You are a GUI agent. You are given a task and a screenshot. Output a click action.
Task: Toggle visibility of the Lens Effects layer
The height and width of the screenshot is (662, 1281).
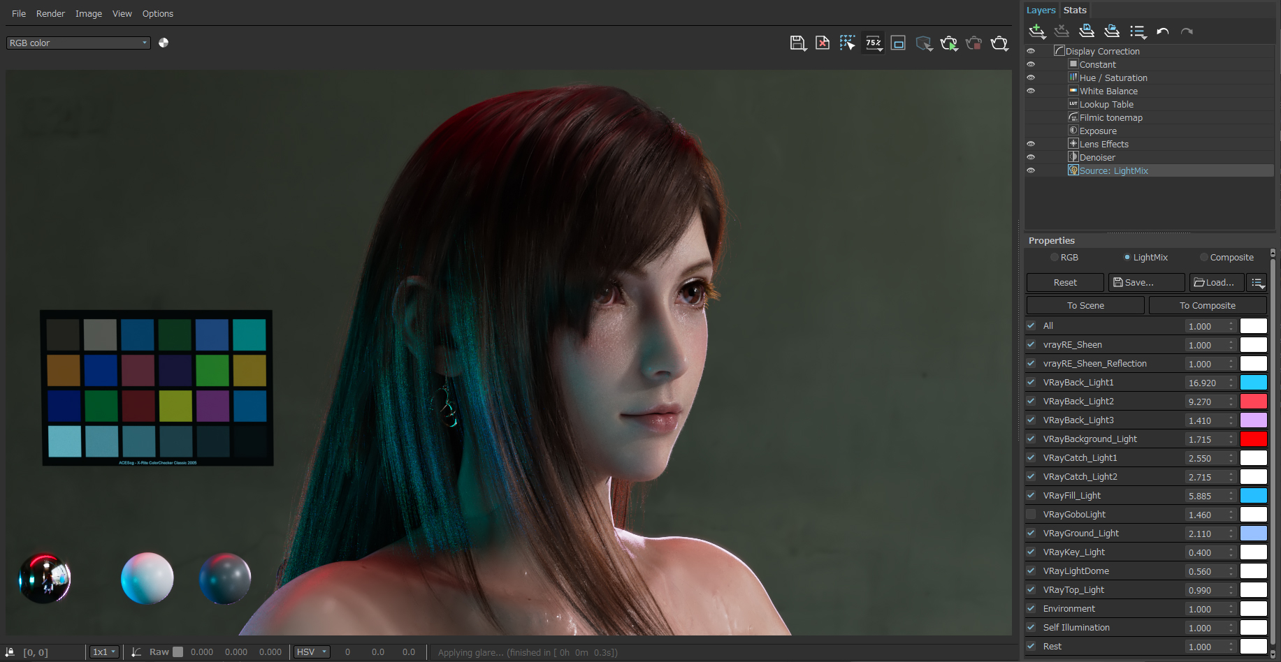[x=1031, y=144]
